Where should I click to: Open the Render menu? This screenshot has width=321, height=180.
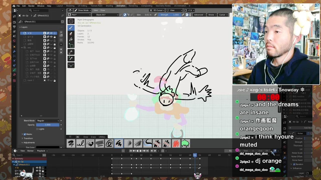click(31, 6)
